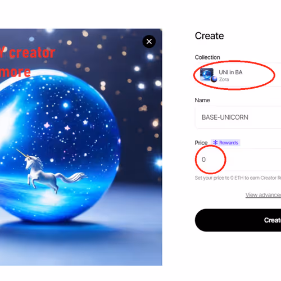Click the Name field label

click(x=202, y=100)
